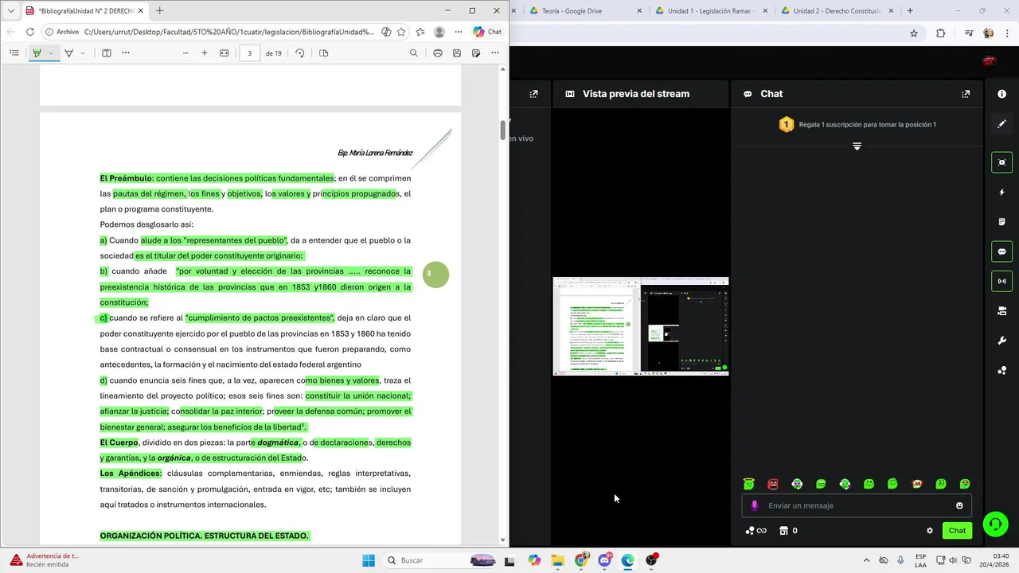The height and width of the screenshot is (573, 1019).
Task: Open highlighter color dropdown arrow
Action: tap(50, 53)
